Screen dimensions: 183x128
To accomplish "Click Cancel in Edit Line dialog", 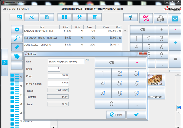I will (116, 115).
